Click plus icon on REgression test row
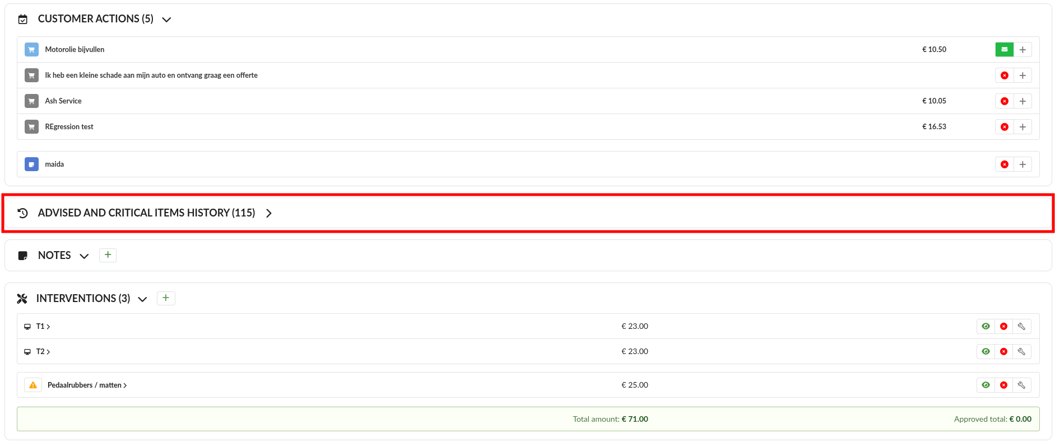Viewport: 1055px width, 443px height. pos(1023,127)
